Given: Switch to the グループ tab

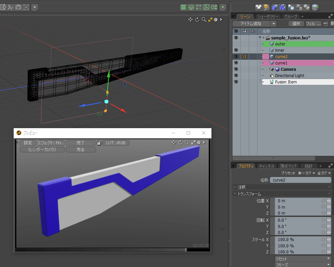Looking at the screenshot, I should 291,16.
